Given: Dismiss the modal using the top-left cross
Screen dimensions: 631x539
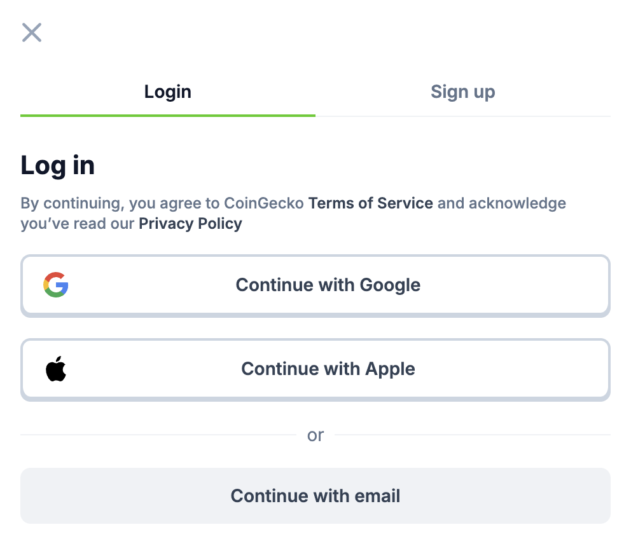Looking at the screenshot, I should [x=32, y=32].
